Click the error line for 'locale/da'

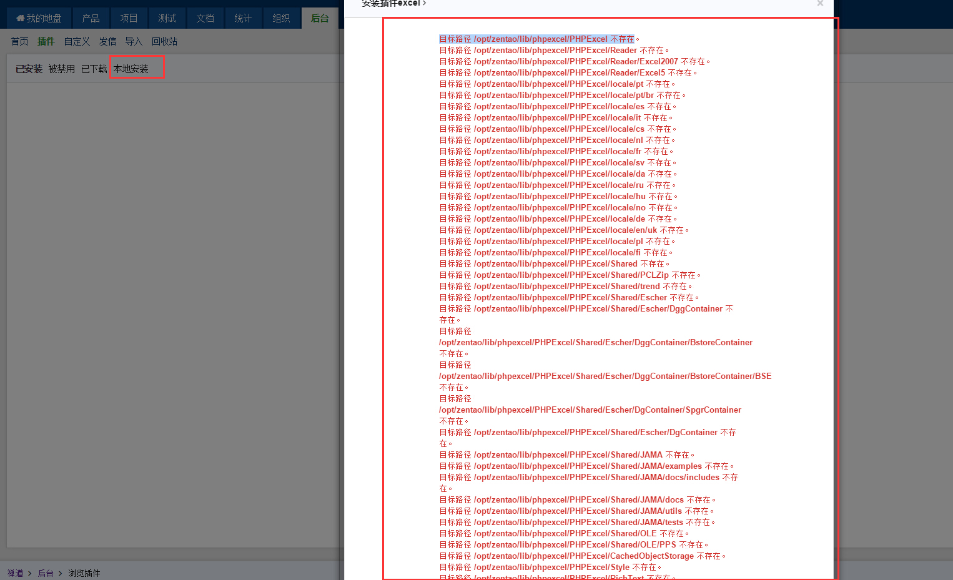click(558, 174)
